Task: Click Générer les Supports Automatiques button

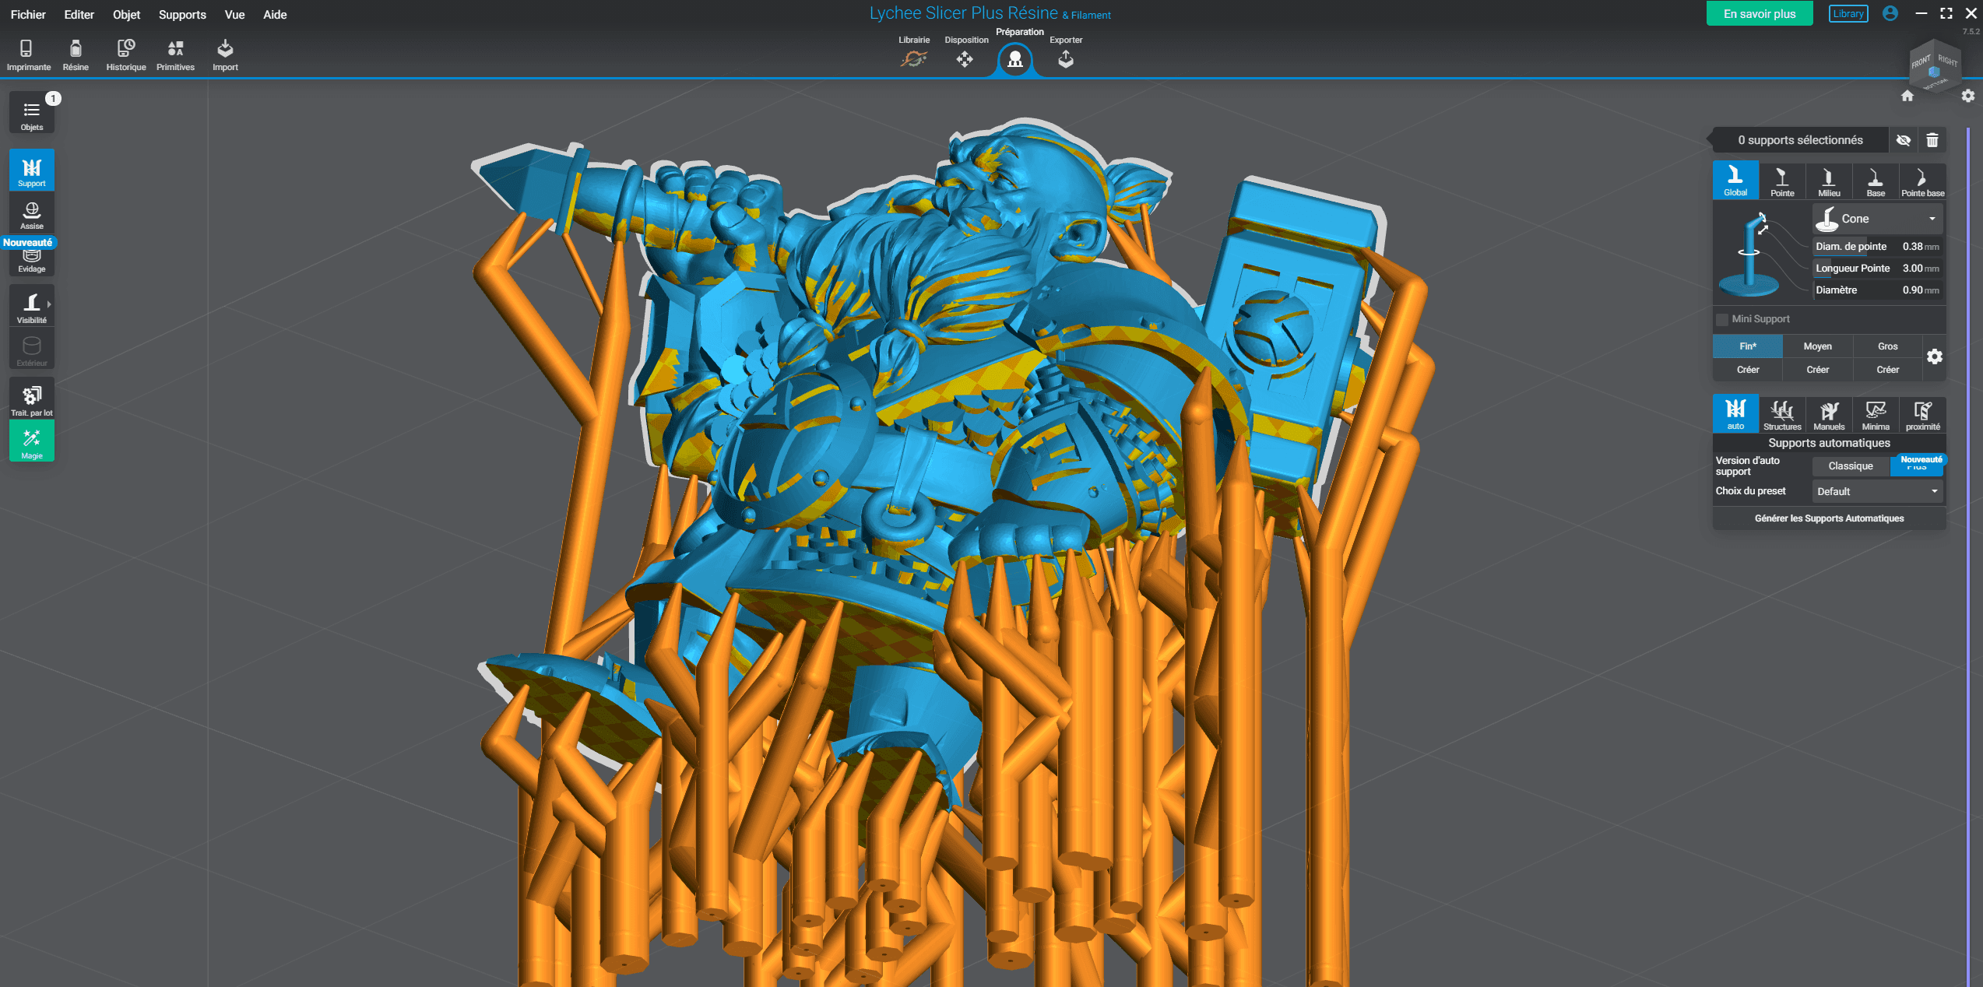Action: [x=1829, y=518]
